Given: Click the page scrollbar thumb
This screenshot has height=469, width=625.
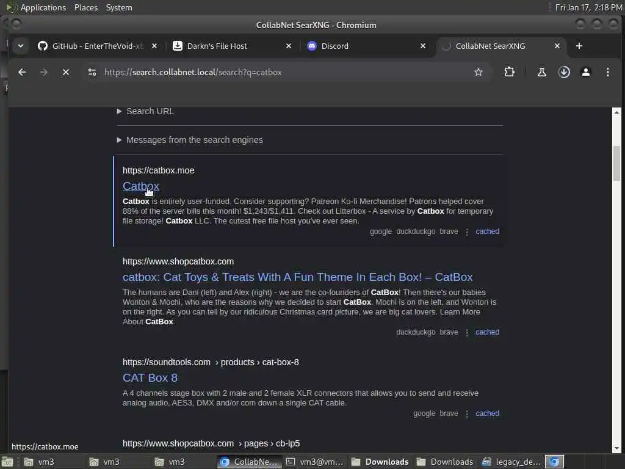Looking at the screenshot, I should pos(616,164).
